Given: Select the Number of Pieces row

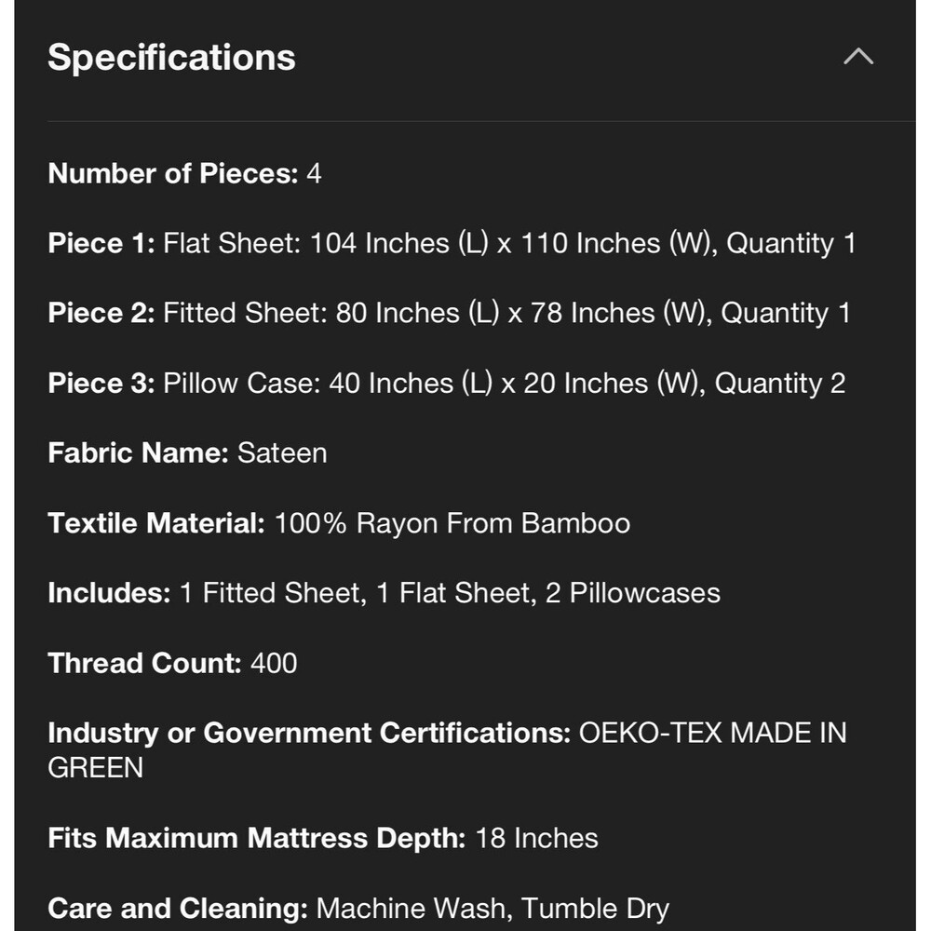Looking at the screenshot, I should (x=184, y=173).
